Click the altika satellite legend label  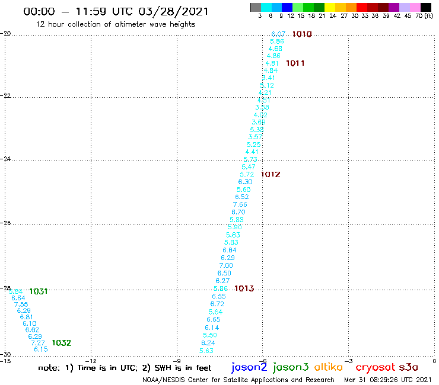click(x=328, y=367)
